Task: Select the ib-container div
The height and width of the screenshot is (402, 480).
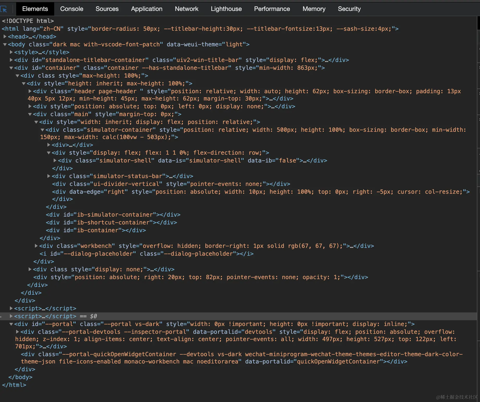Action: click(x=96, y=230)
